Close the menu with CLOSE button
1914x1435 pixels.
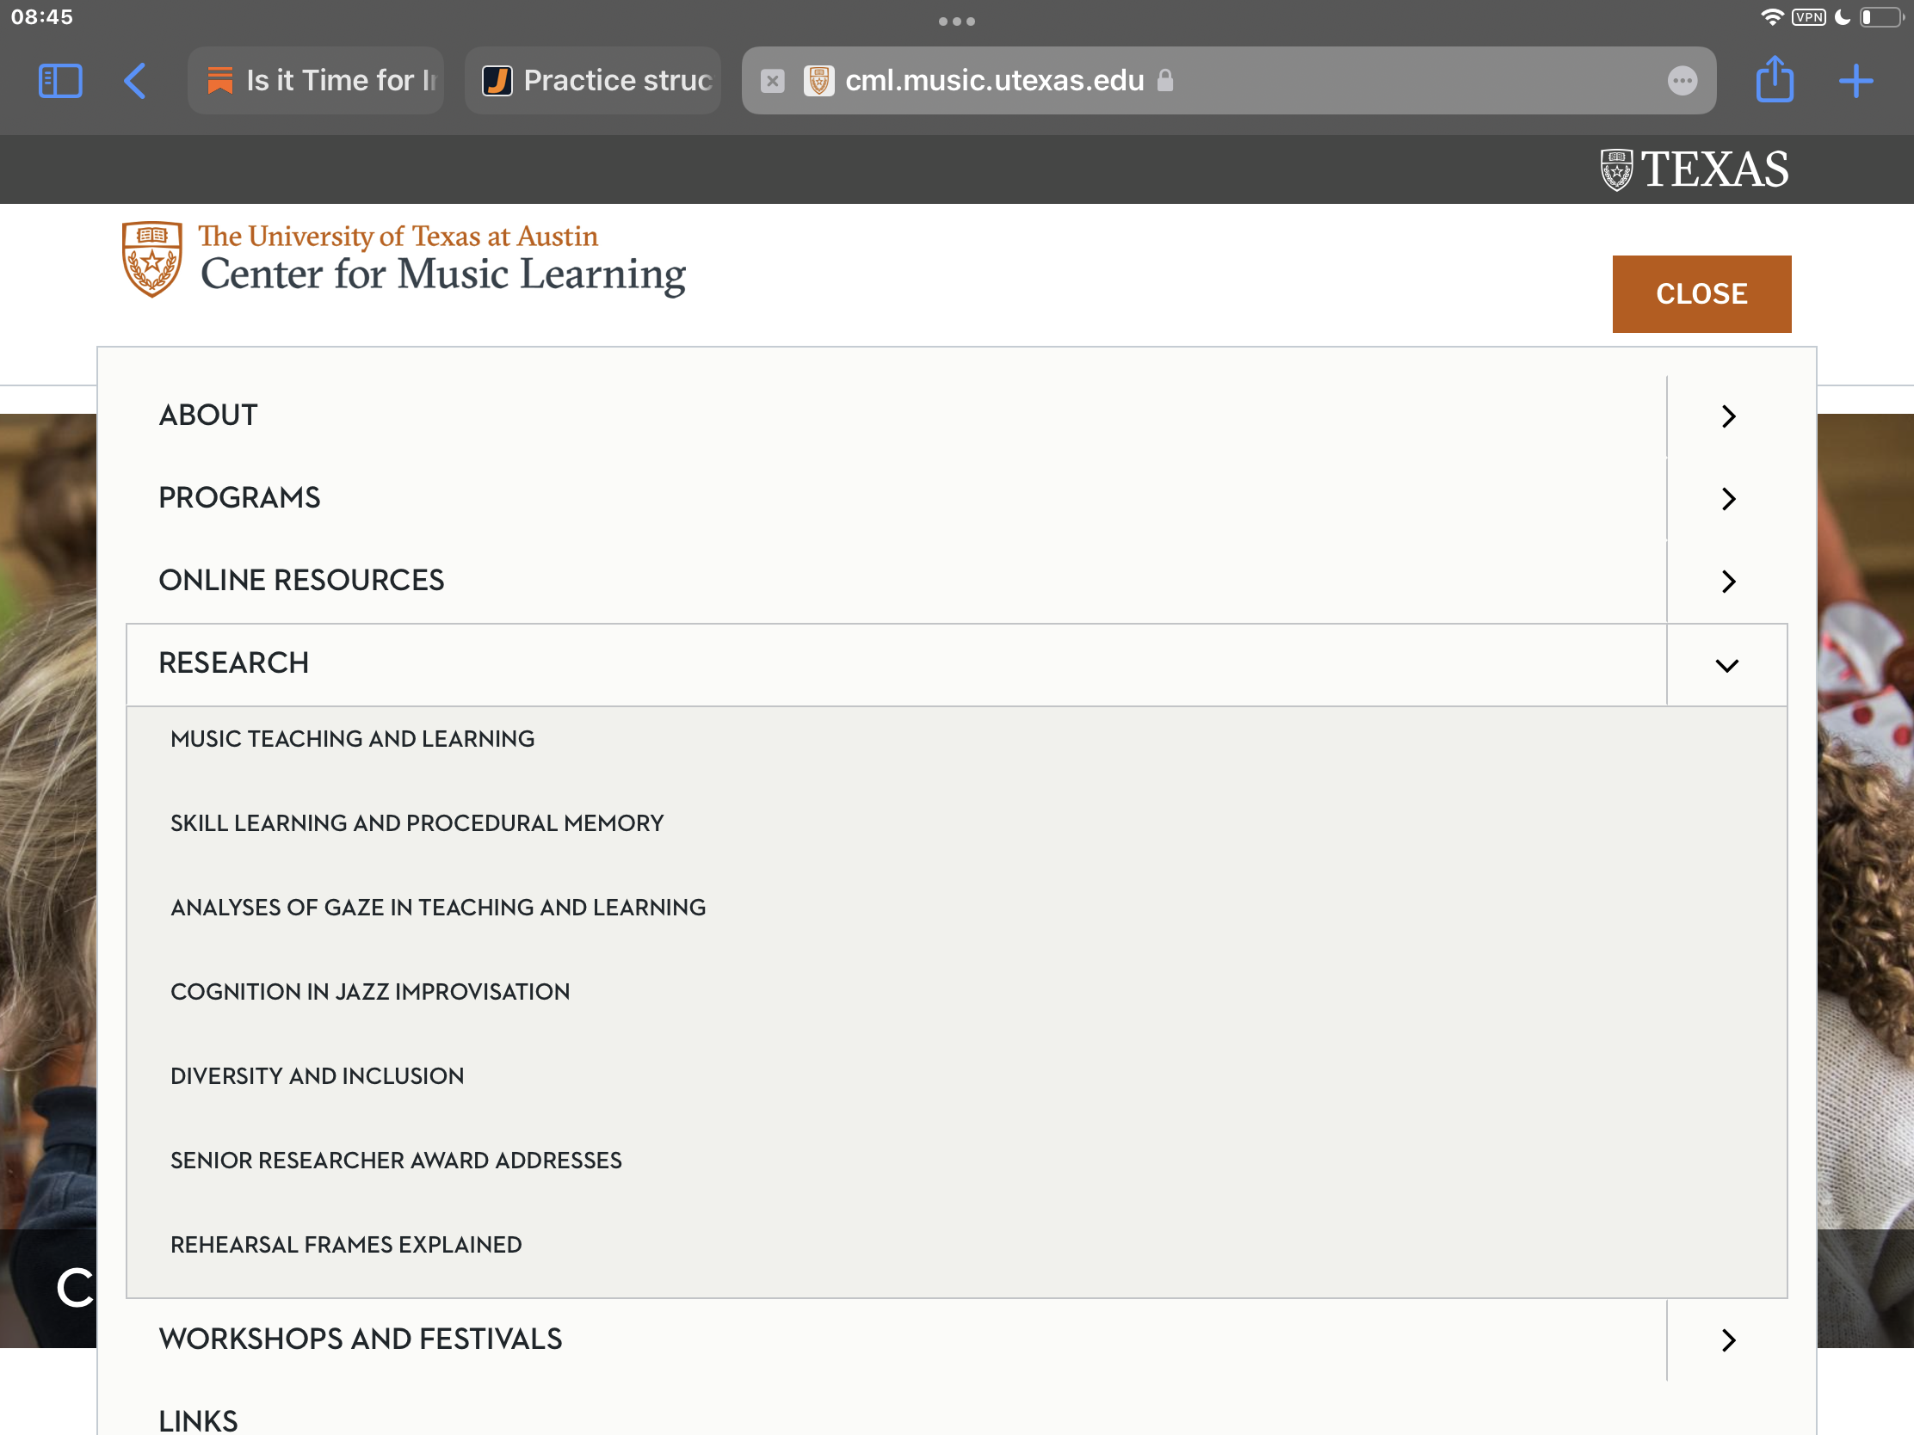tap(1701, 294)
